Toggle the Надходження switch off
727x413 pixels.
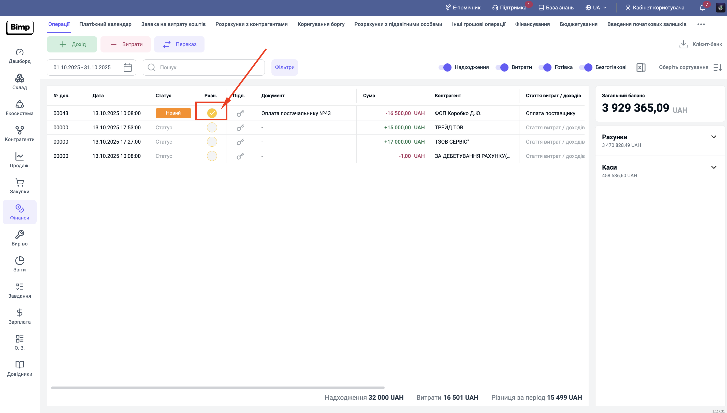click(445, 67)
